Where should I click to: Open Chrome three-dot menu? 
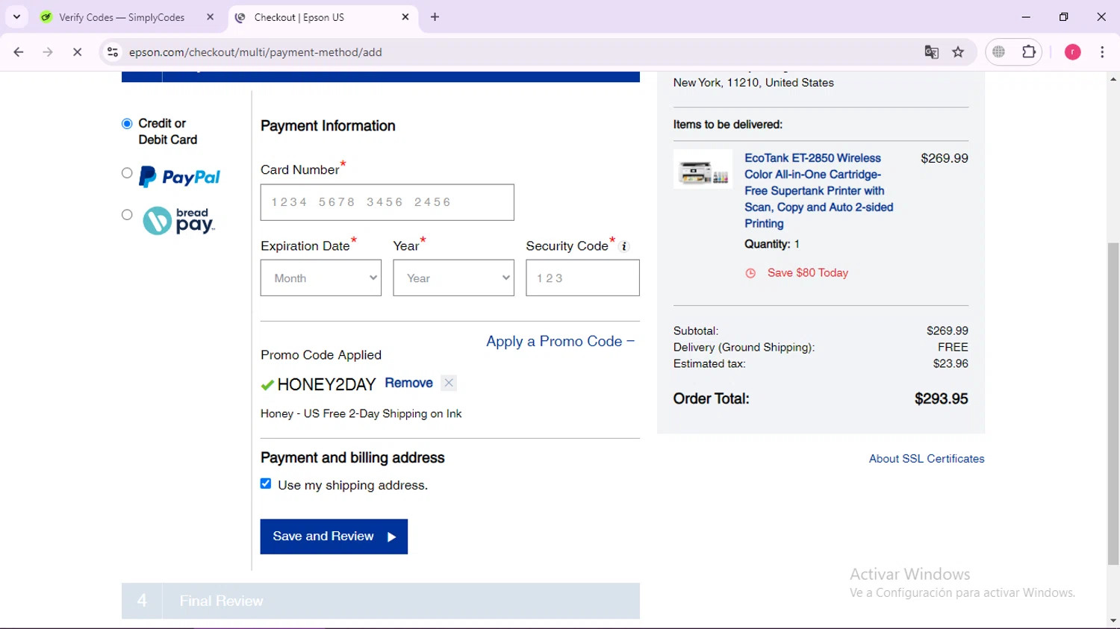point(1102,52)
